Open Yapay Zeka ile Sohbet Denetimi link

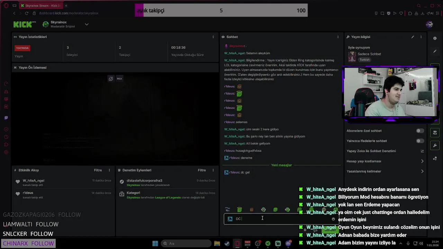[385, 151]
